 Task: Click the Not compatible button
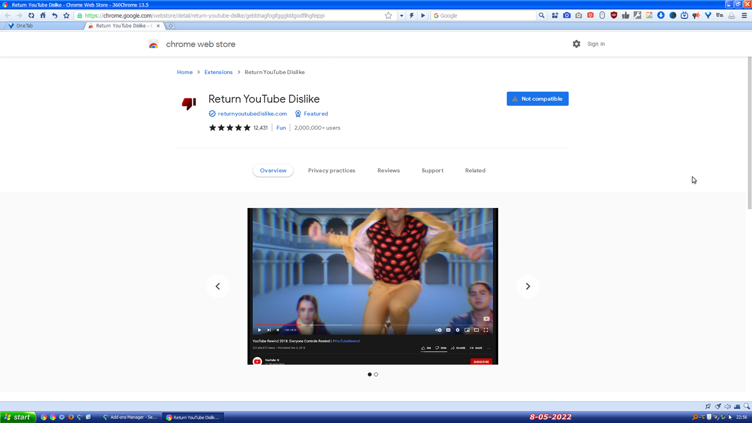click(x=538, y=99)
